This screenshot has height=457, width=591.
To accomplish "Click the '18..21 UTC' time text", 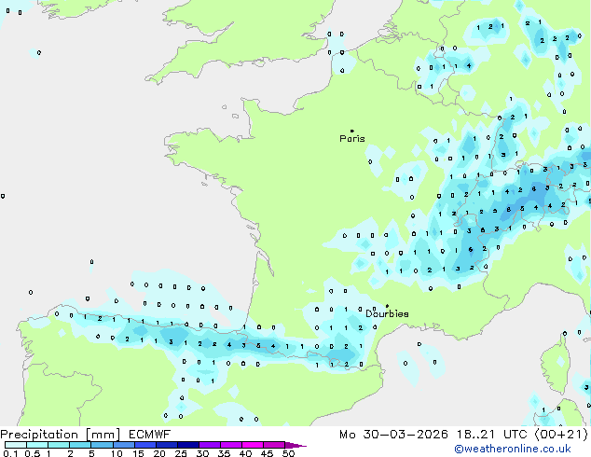I will click(492, 435).
